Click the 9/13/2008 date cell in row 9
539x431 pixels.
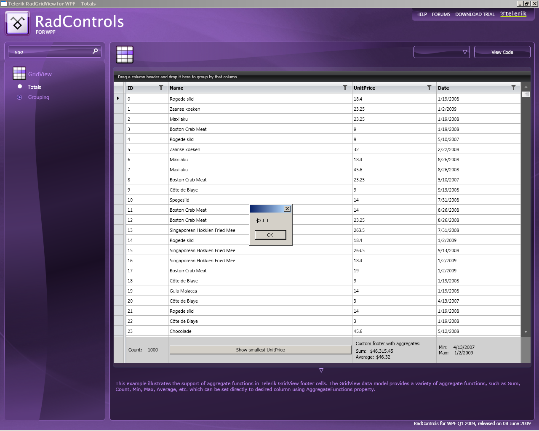tap(478, 190)
